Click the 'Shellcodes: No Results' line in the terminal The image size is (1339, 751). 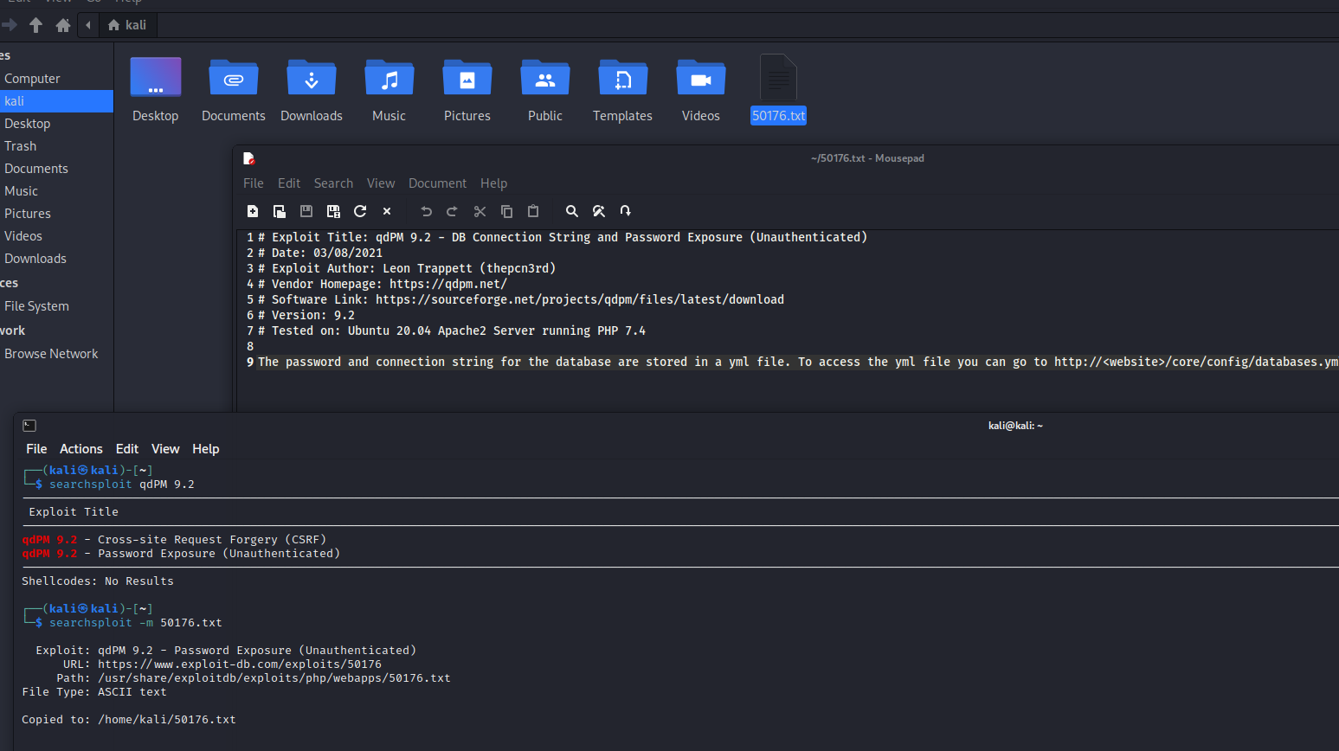[98, 581]
